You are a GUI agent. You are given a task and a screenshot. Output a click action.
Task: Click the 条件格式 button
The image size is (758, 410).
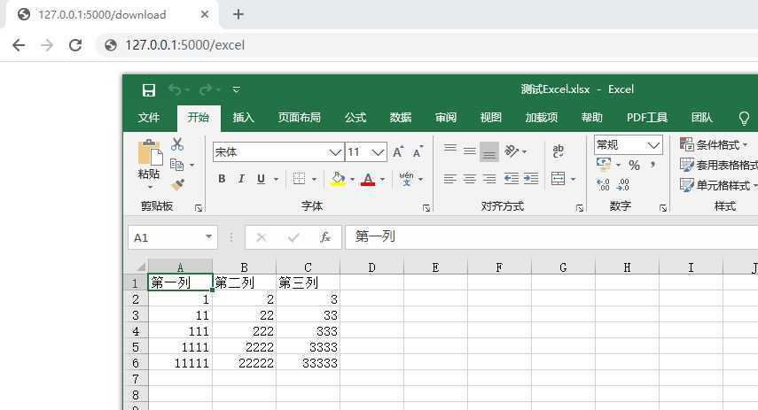[x=714, y=144]
